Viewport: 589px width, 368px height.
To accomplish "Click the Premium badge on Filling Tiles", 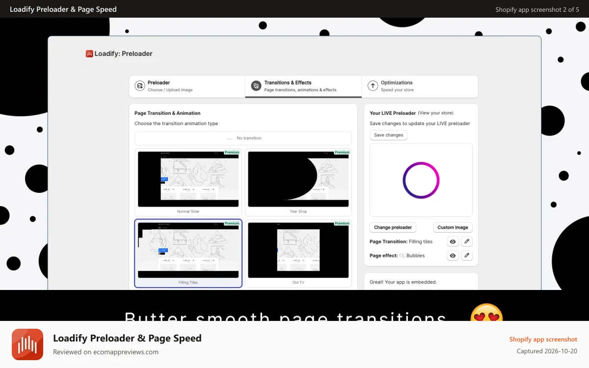I will click(232, 223).
